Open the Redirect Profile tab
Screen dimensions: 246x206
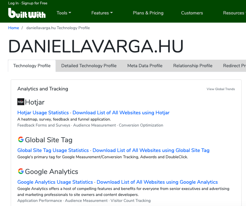click(x=234, y=66)
